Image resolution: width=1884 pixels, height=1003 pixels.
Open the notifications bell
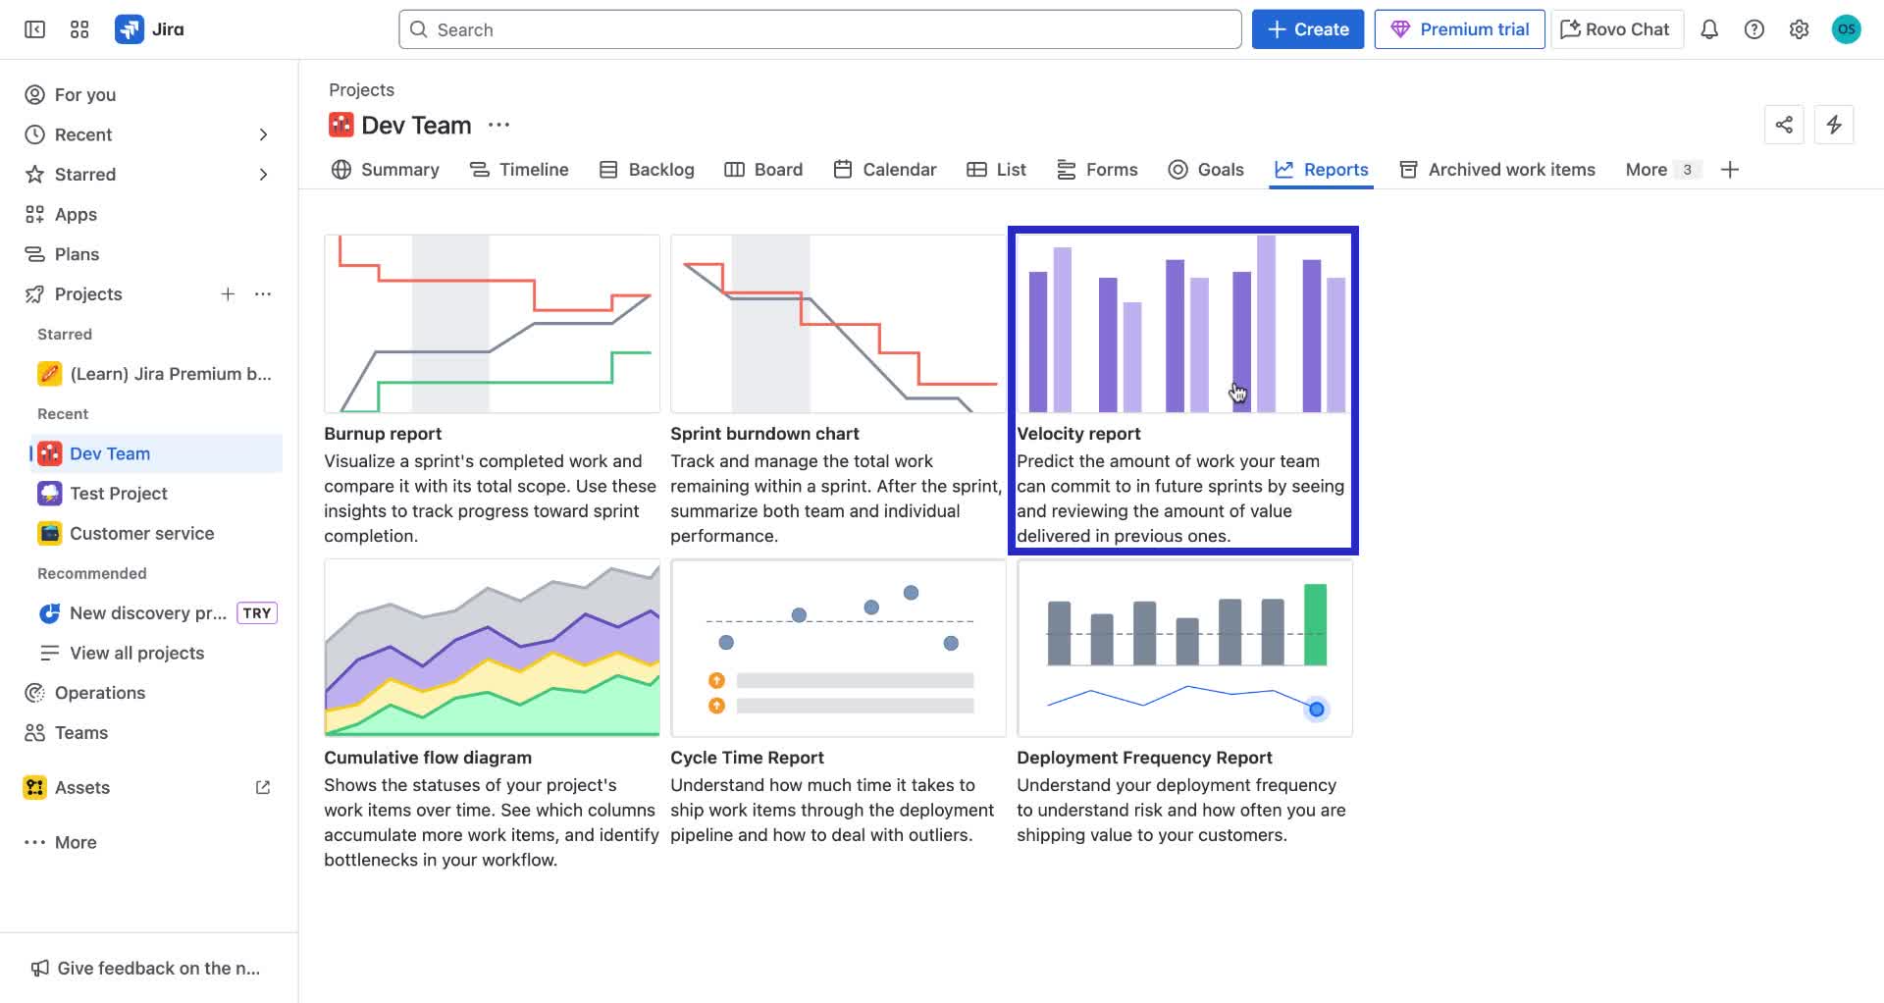1709,29
